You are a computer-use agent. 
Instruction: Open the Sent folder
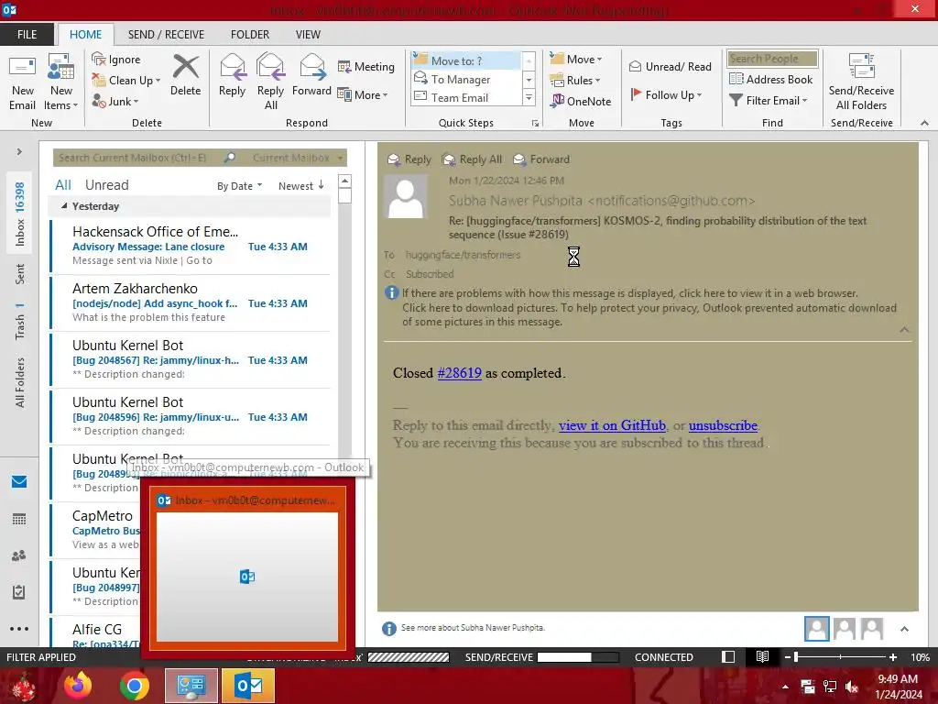coord(20,273)
